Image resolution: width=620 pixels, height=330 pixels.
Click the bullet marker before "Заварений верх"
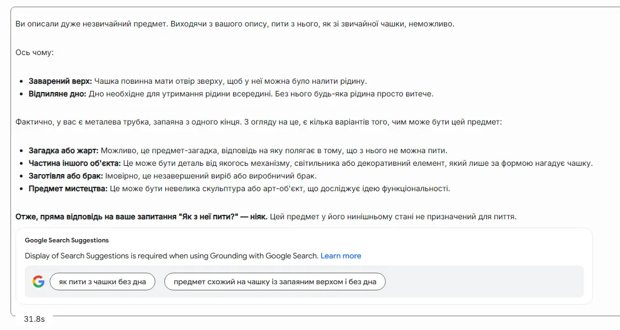(21, 82)
